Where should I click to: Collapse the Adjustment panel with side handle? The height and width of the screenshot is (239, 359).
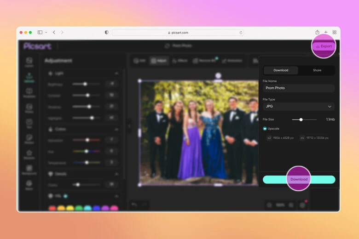point(129,126)
